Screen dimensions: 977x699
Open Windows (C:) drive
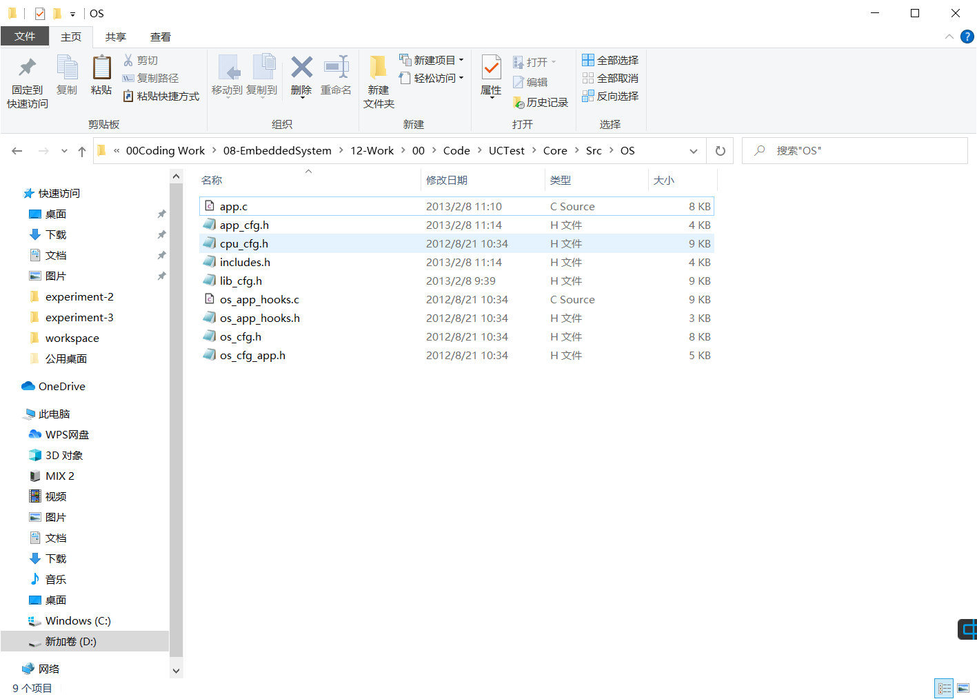point(70,620)
